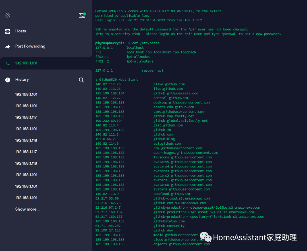Screen dimensions: 307x251
Task: Select the 127.0.0.1 address in the terminal
Action: pos(104,47)
